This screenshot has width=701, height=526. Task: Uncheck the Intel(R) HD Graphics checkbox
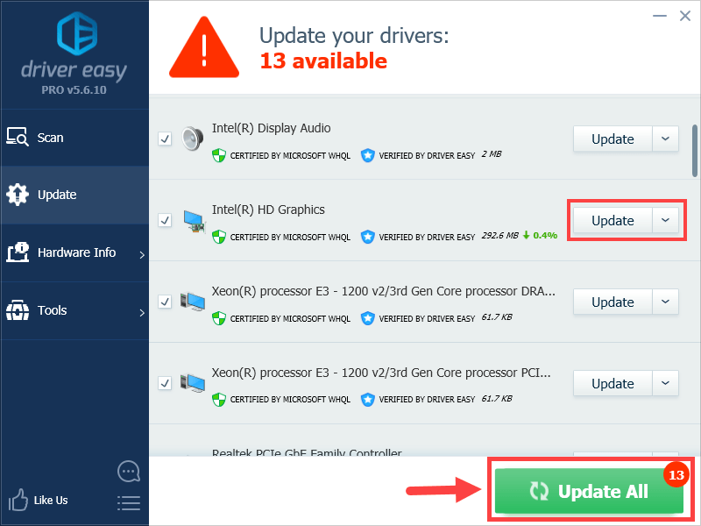point(165,220)
